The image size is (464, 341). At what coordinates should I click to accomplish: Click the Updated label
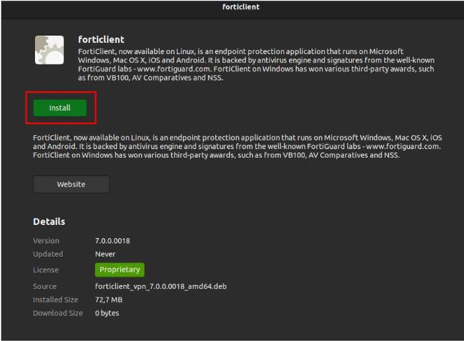click(48, 254)
